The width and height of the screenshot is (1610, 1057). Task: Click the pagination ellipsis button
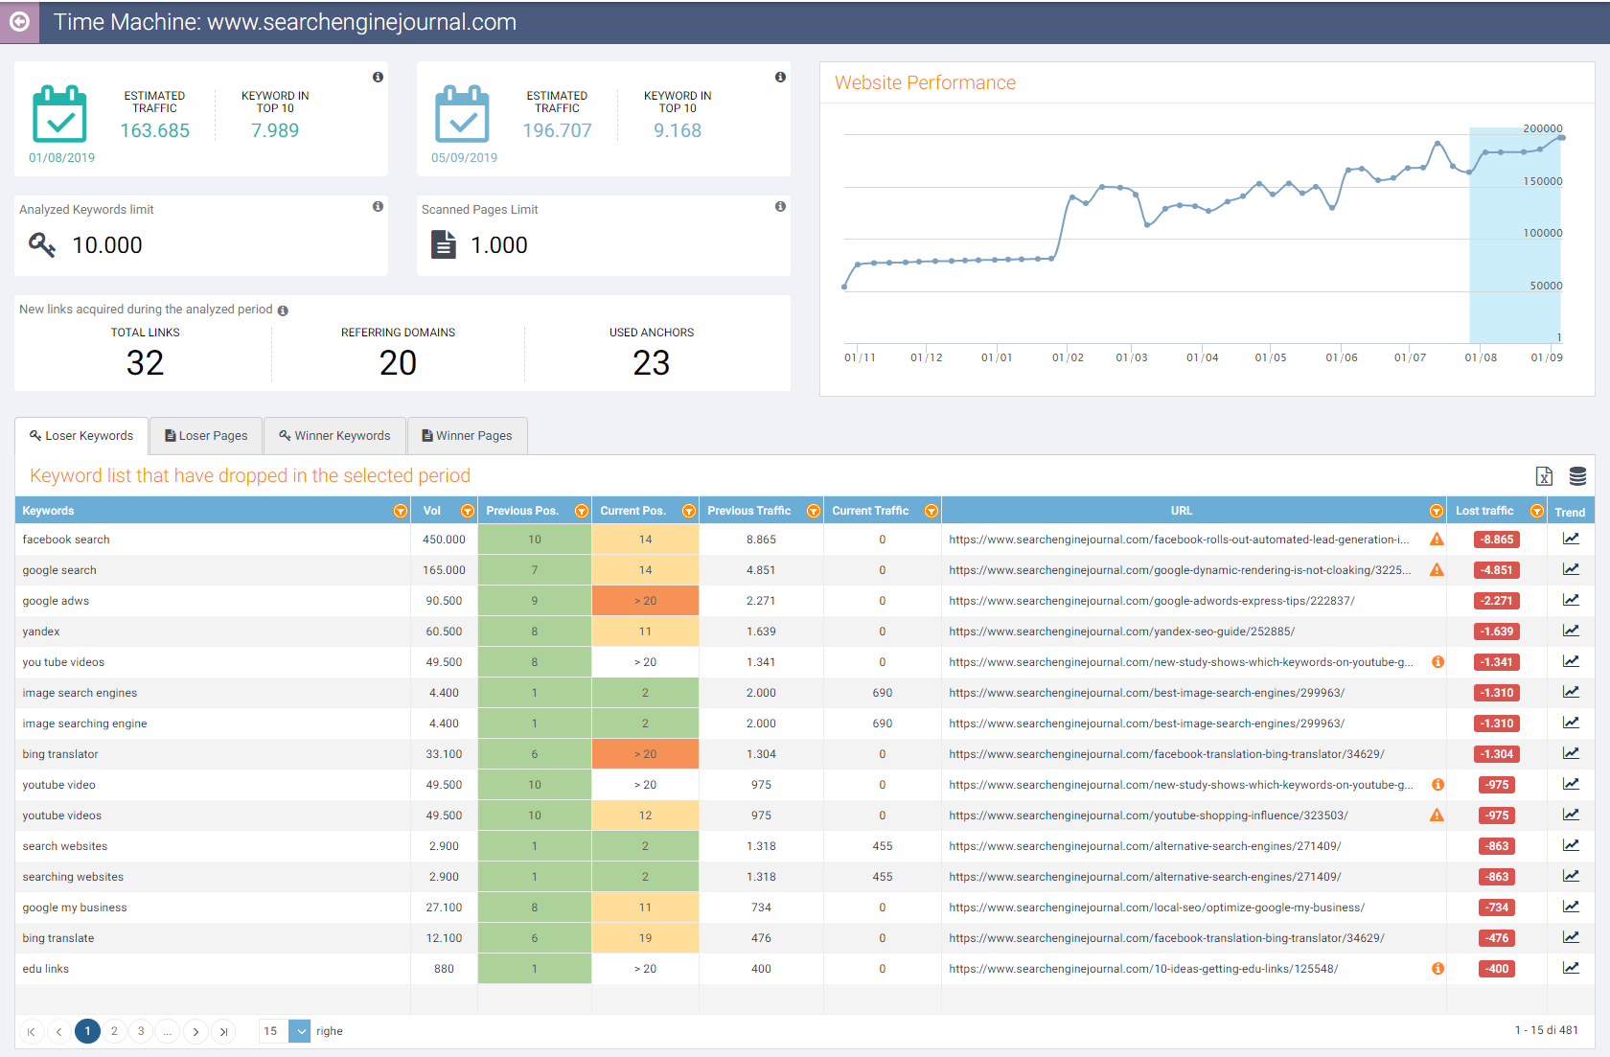168,1031
